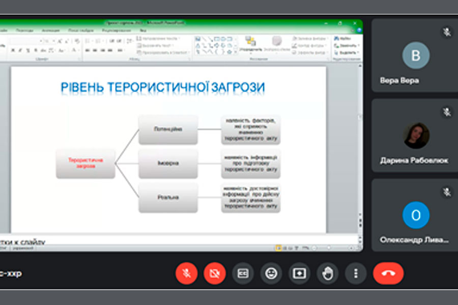Click Преобразовать в SmartArt

[163, 52]
